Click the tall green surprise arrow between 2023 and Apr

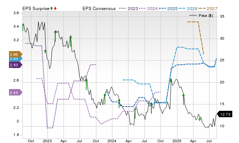point(55,36)
